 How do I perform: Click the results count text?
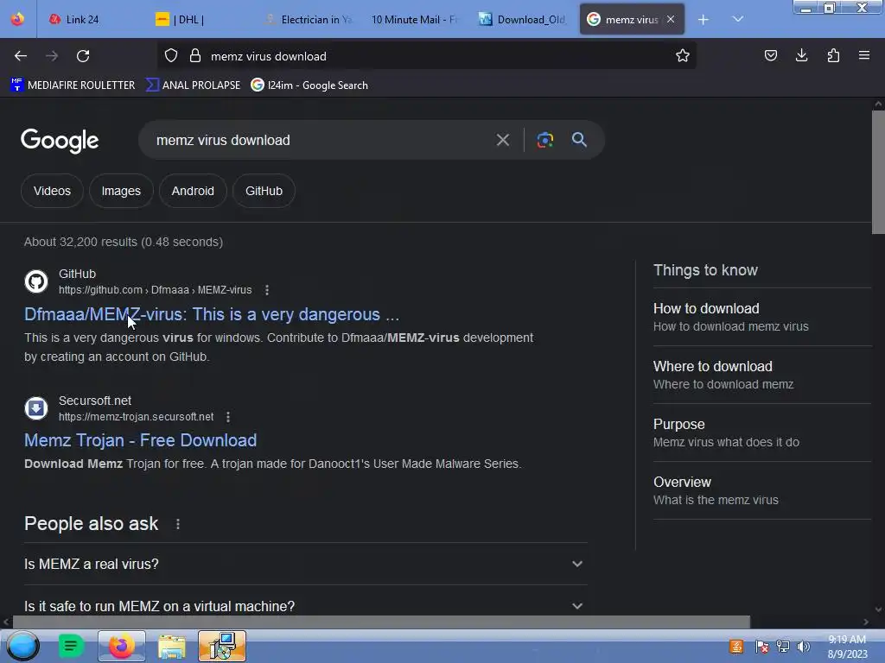click(x=124, y=242)
